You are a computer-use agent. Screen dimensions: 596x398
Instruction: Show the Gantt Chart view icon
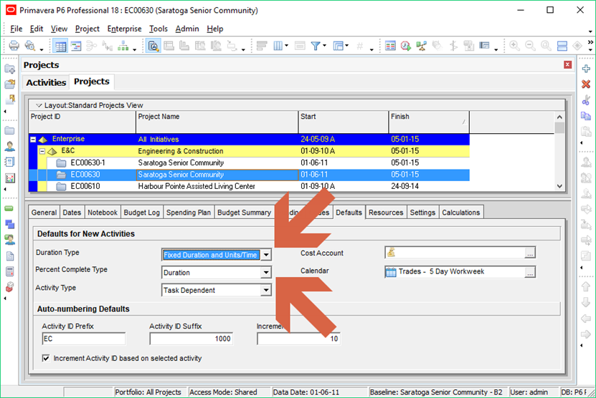pyautogui.click(x=76, y=47)
